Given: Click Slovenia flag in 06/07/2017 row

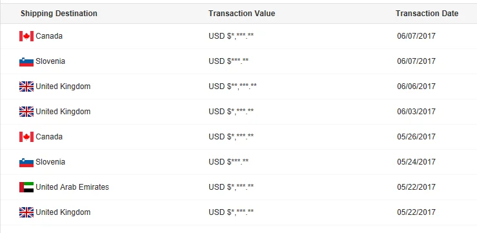Looking at the screenshot, I should [x=26, y=61].
